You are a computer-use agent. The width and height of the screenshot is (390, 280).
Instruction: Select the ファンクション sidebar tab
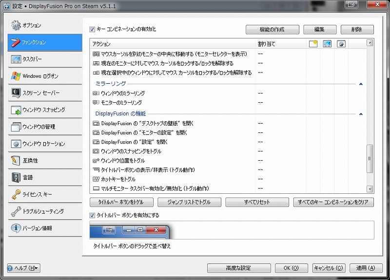(45, 42)
